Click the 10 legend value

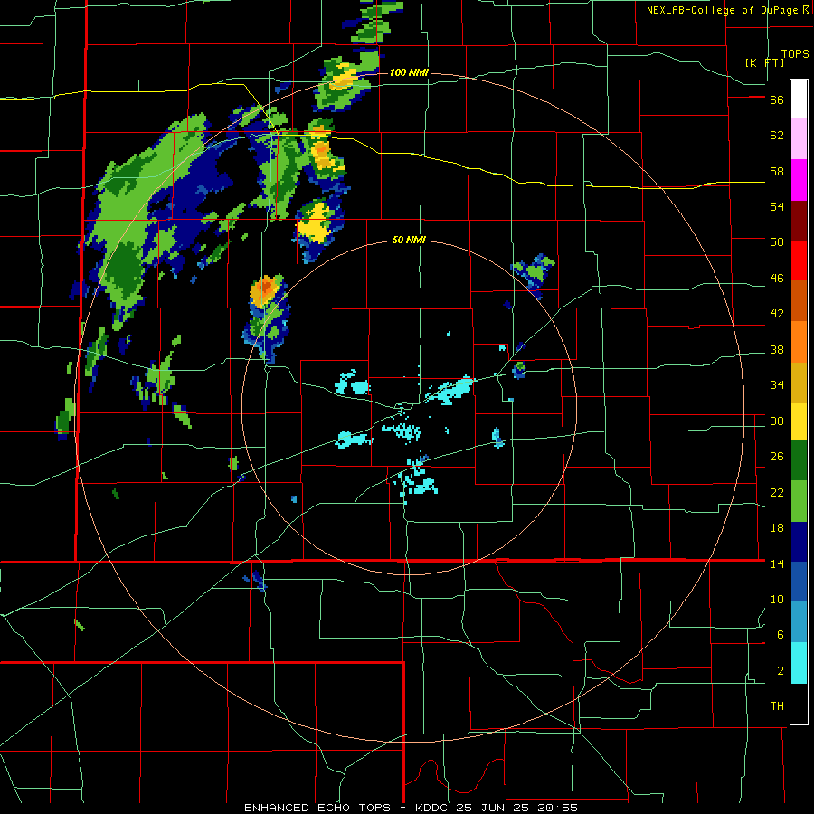pyautogui.click(x=777, y=600)
